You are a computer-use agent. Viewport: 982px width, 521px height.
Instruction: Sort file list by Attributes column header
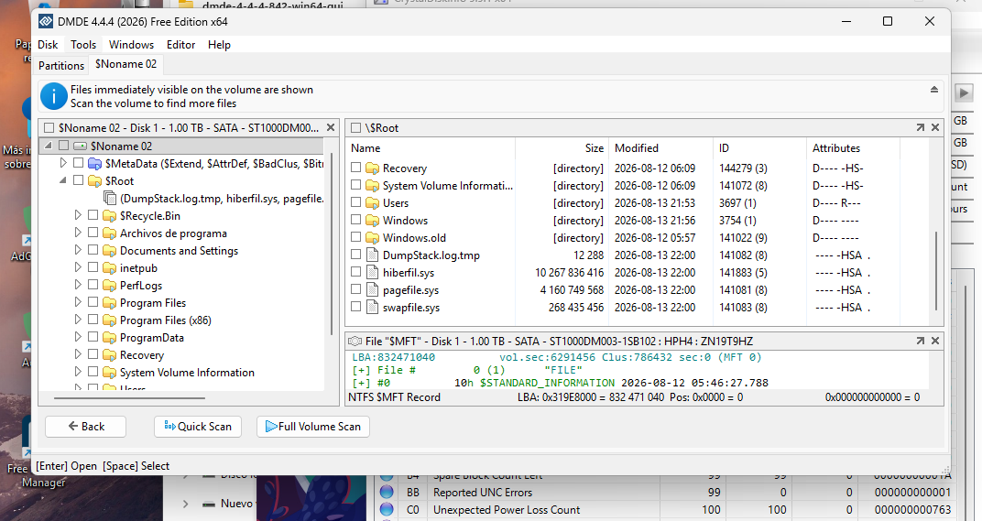[x=852, y=147]
